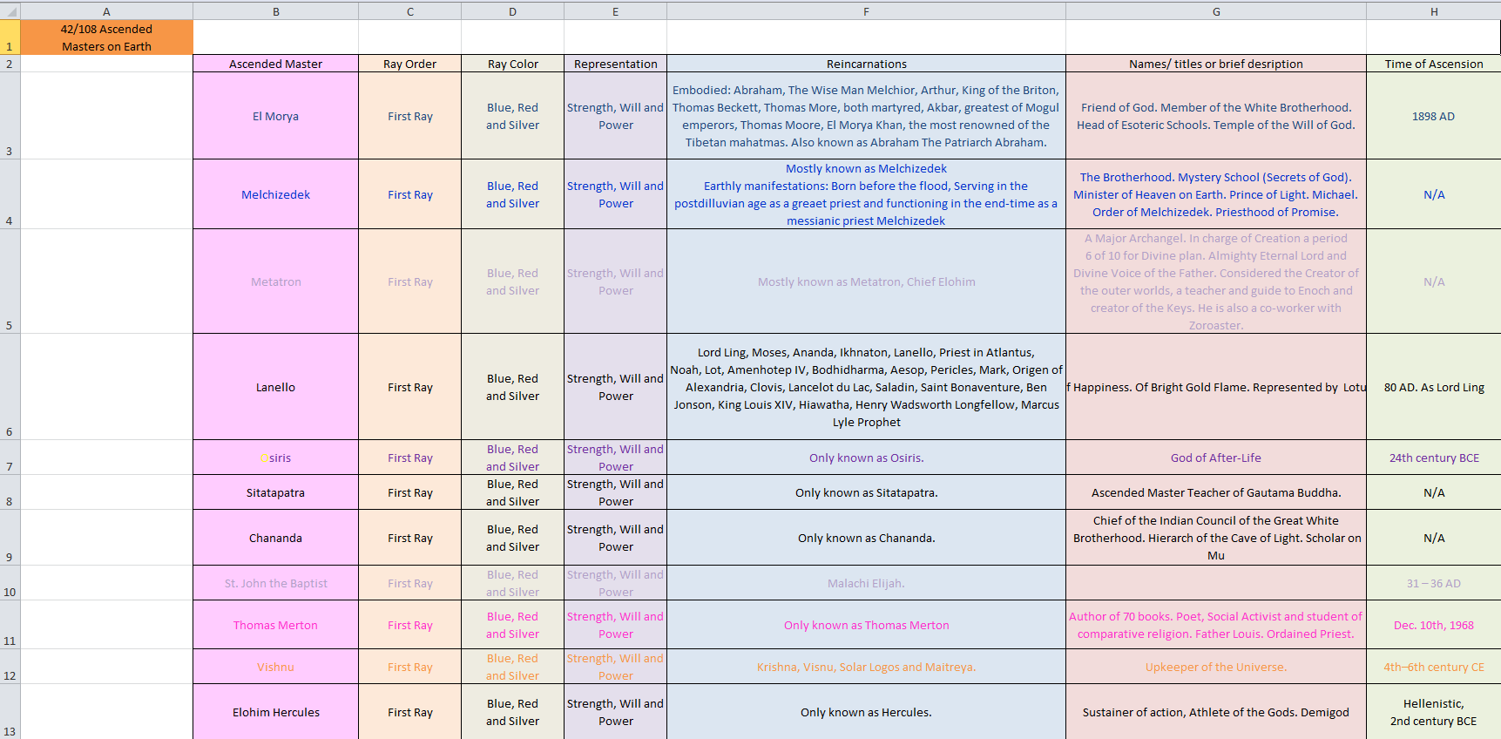Select the 'Melchizedek' name cell
1501x739 pixels.
pos(275,194)
